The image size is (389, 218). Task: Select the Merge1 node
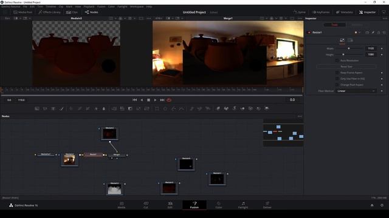point(117,155)
